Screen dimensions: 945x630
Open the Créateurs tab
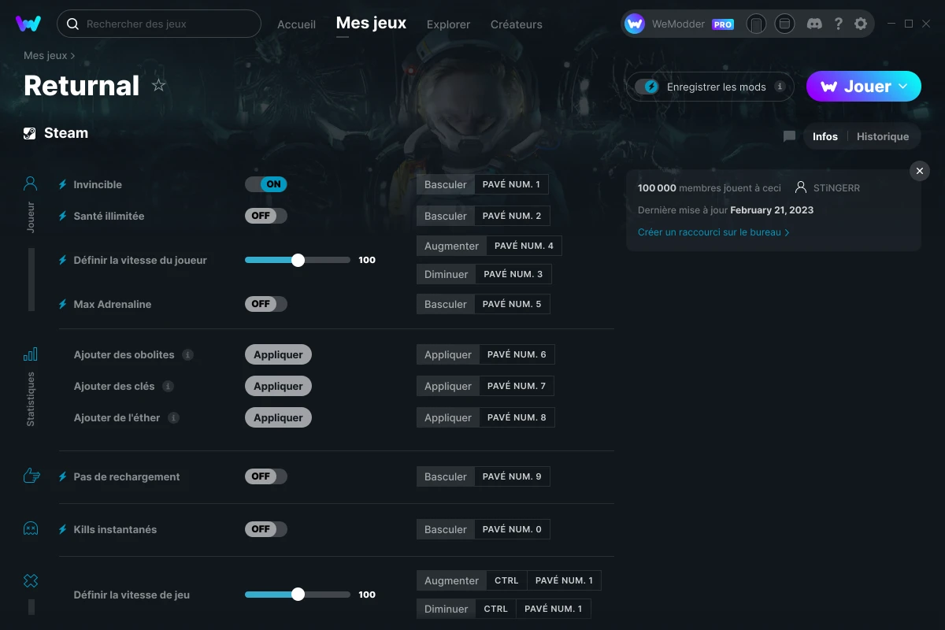[517, 24]
